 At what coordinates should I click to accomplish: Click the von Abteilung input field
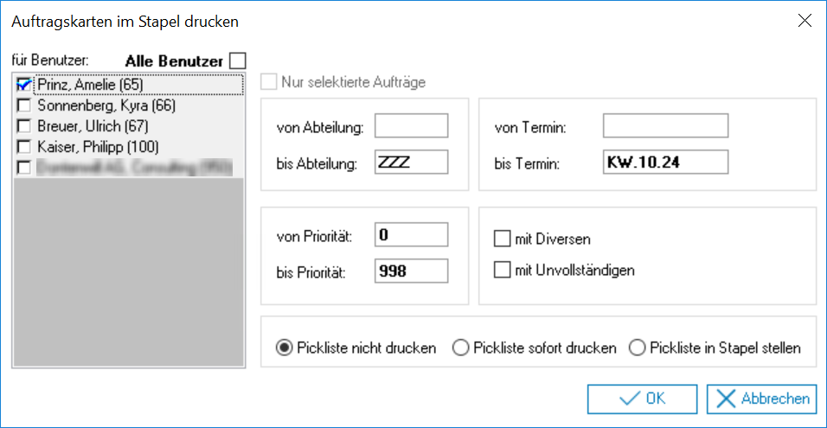tap(412, 126)
